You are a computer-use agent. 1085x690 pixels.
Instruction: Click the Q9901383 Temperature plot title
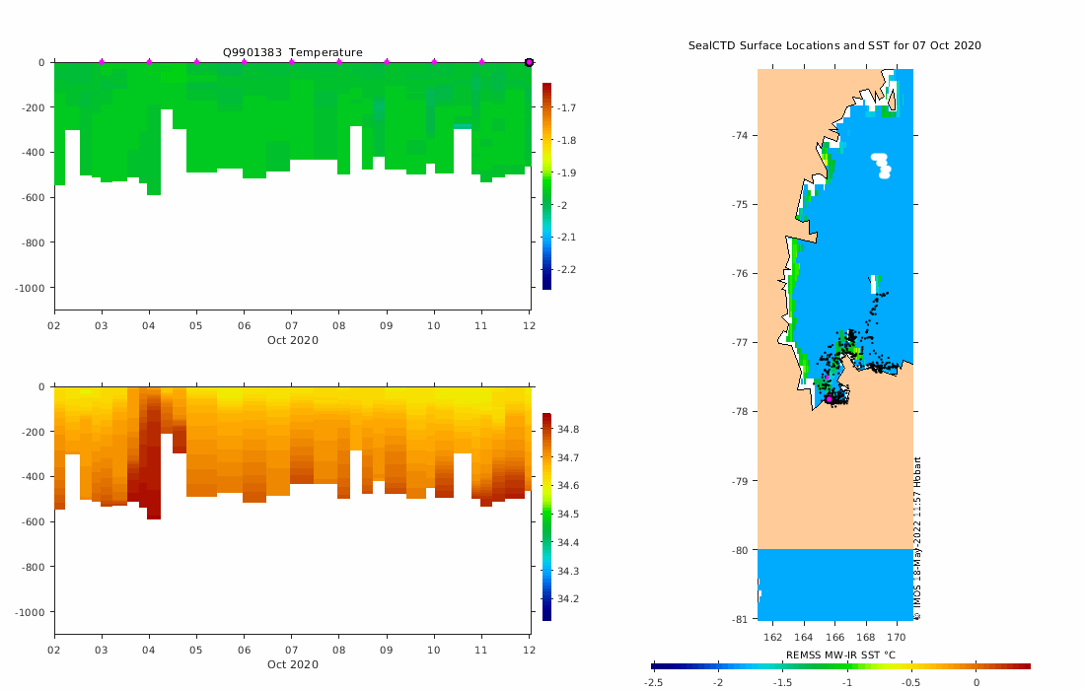click(293, 52)
